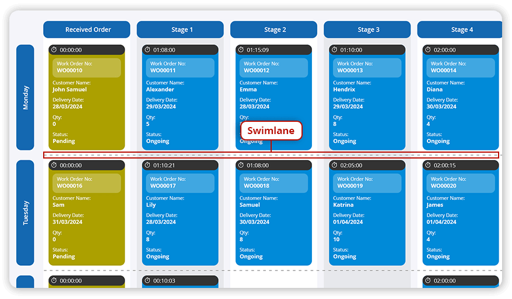The height and width of the screenshot is (299, 512).
Task: Select the Tuesday swimlane row label
Action: 26,213
